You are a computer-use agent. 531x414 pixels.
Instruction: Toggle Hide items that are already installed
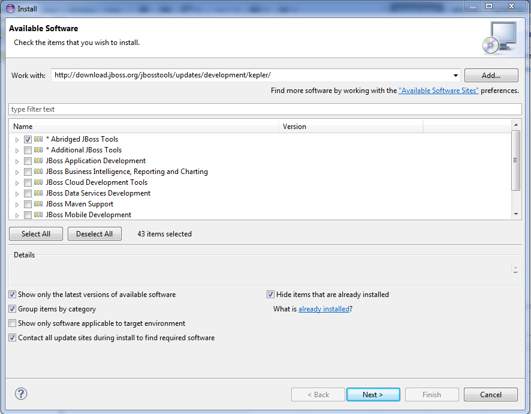click(x=270, y=295)
